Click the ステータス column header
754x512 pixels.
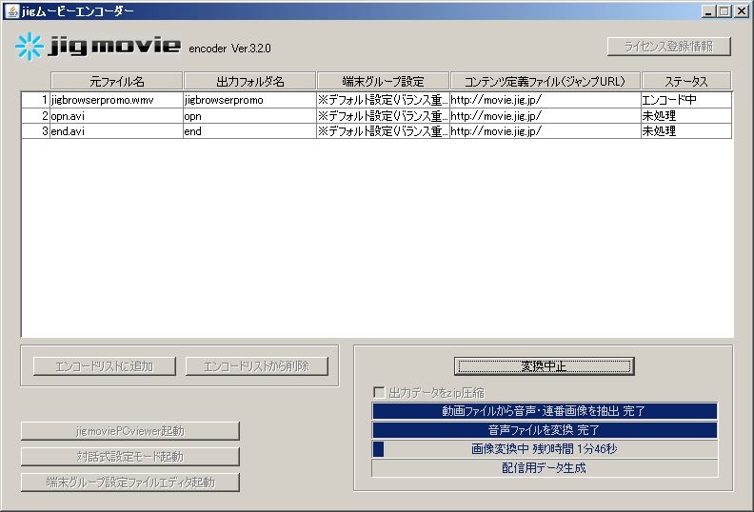[x=685, y=81]
